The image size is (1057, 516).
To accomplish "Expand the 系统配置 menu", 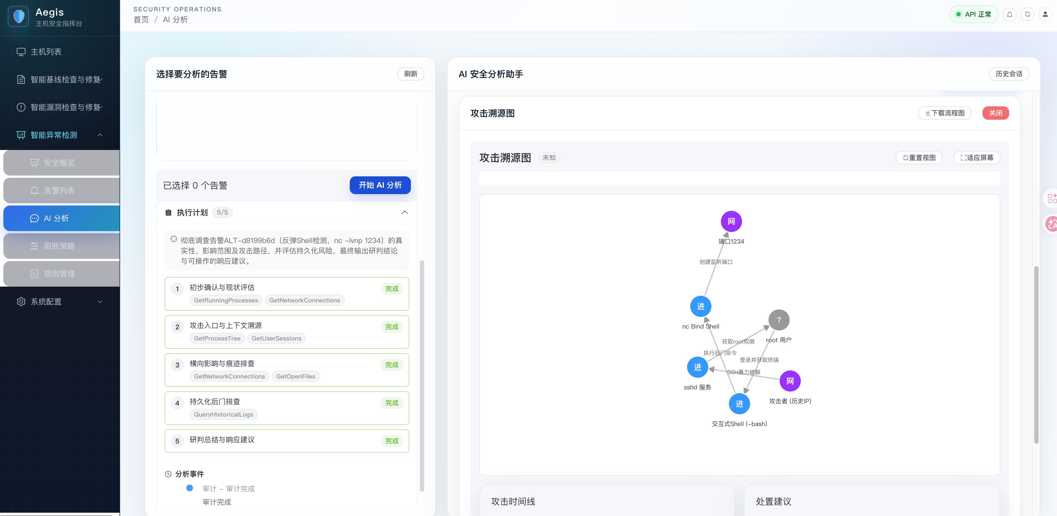I will (60, 302).
